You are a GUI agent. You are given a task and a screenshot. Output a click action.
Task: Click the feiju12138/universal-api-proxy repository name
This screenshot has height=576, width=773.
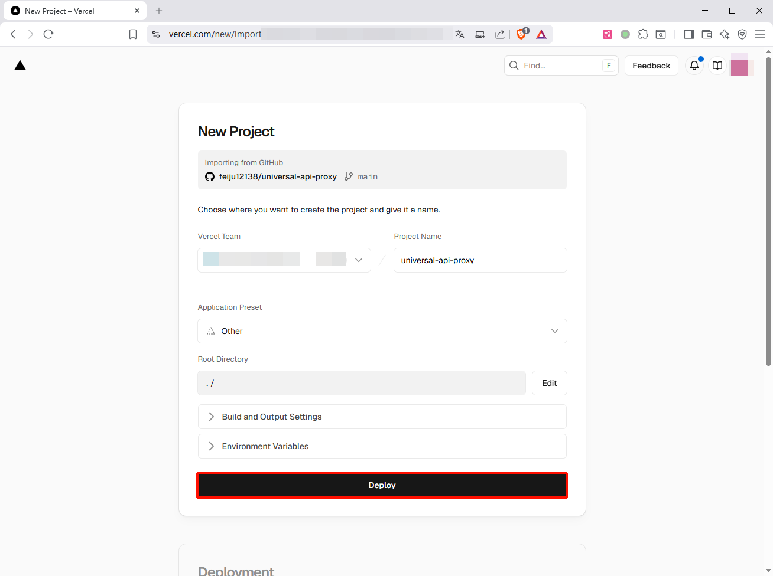[x=278, y=176]
